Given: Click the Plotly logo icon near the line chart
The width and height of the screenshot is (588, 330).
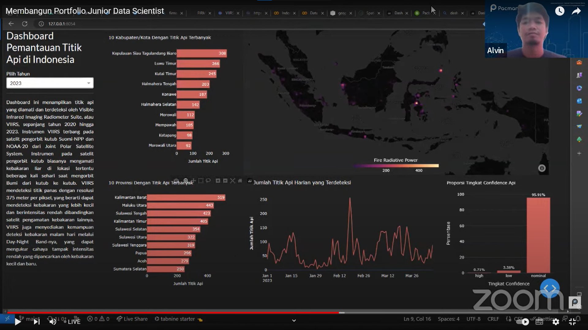Looking at the screenshot, I should coord(250,181).
